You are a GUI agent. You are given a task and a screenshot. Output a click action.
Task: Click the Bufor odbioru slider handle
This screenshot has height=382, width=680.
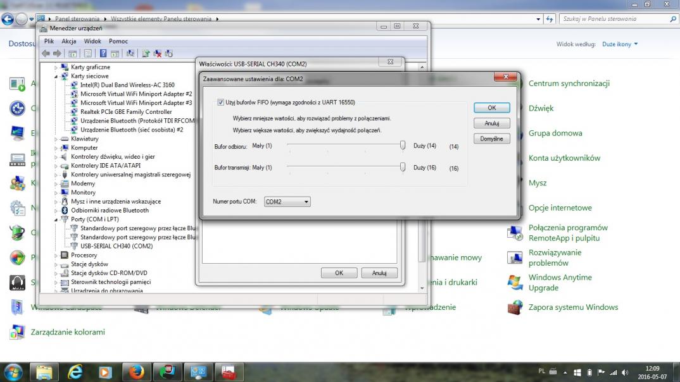pyautogui.click(x=403, y=145)
